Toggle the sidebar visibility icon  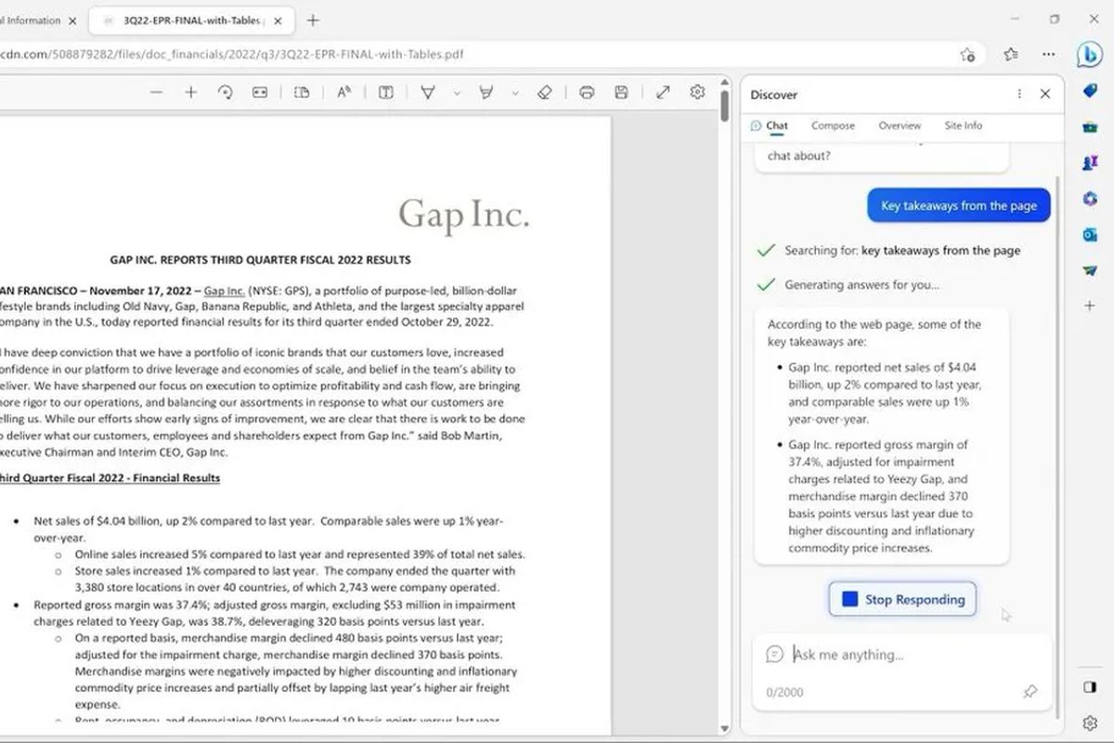[x=1090, y=687]
